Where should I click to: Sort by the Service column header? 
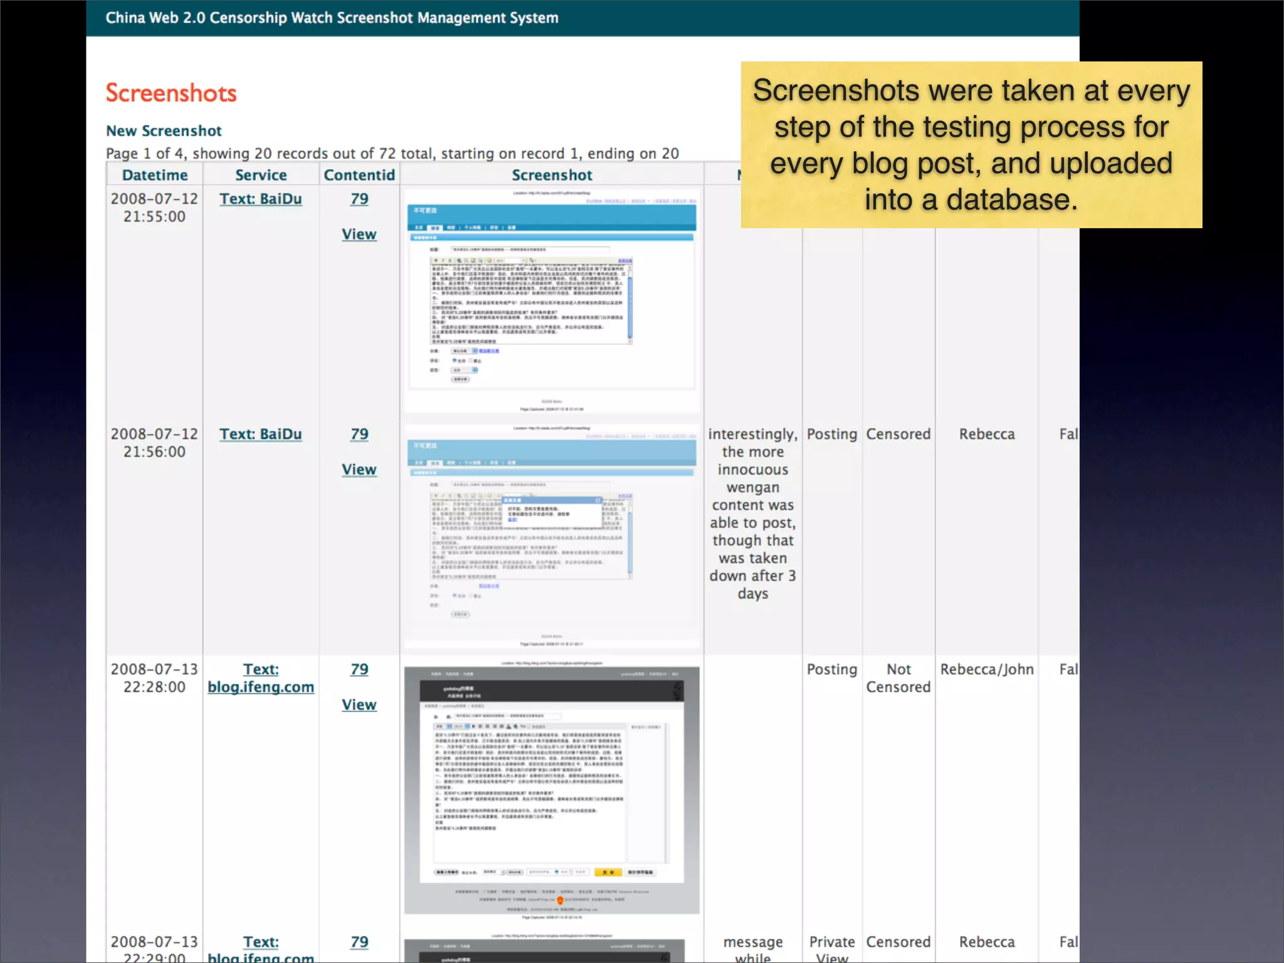[x=261, y=176]
